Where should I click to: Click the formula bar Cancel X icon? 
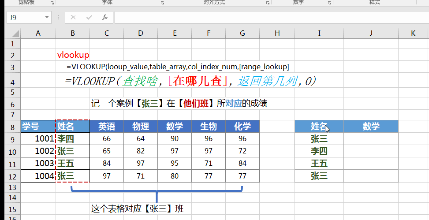point(73,17)
